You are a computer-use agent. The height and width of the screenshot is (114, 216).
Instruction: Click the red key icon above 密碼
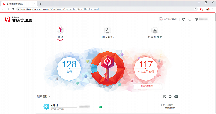[60, 30]
